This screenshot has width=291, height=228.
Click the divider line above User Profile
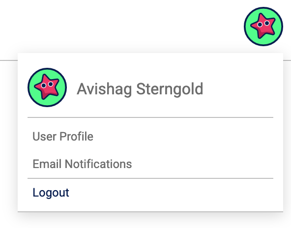coord(150,117)
